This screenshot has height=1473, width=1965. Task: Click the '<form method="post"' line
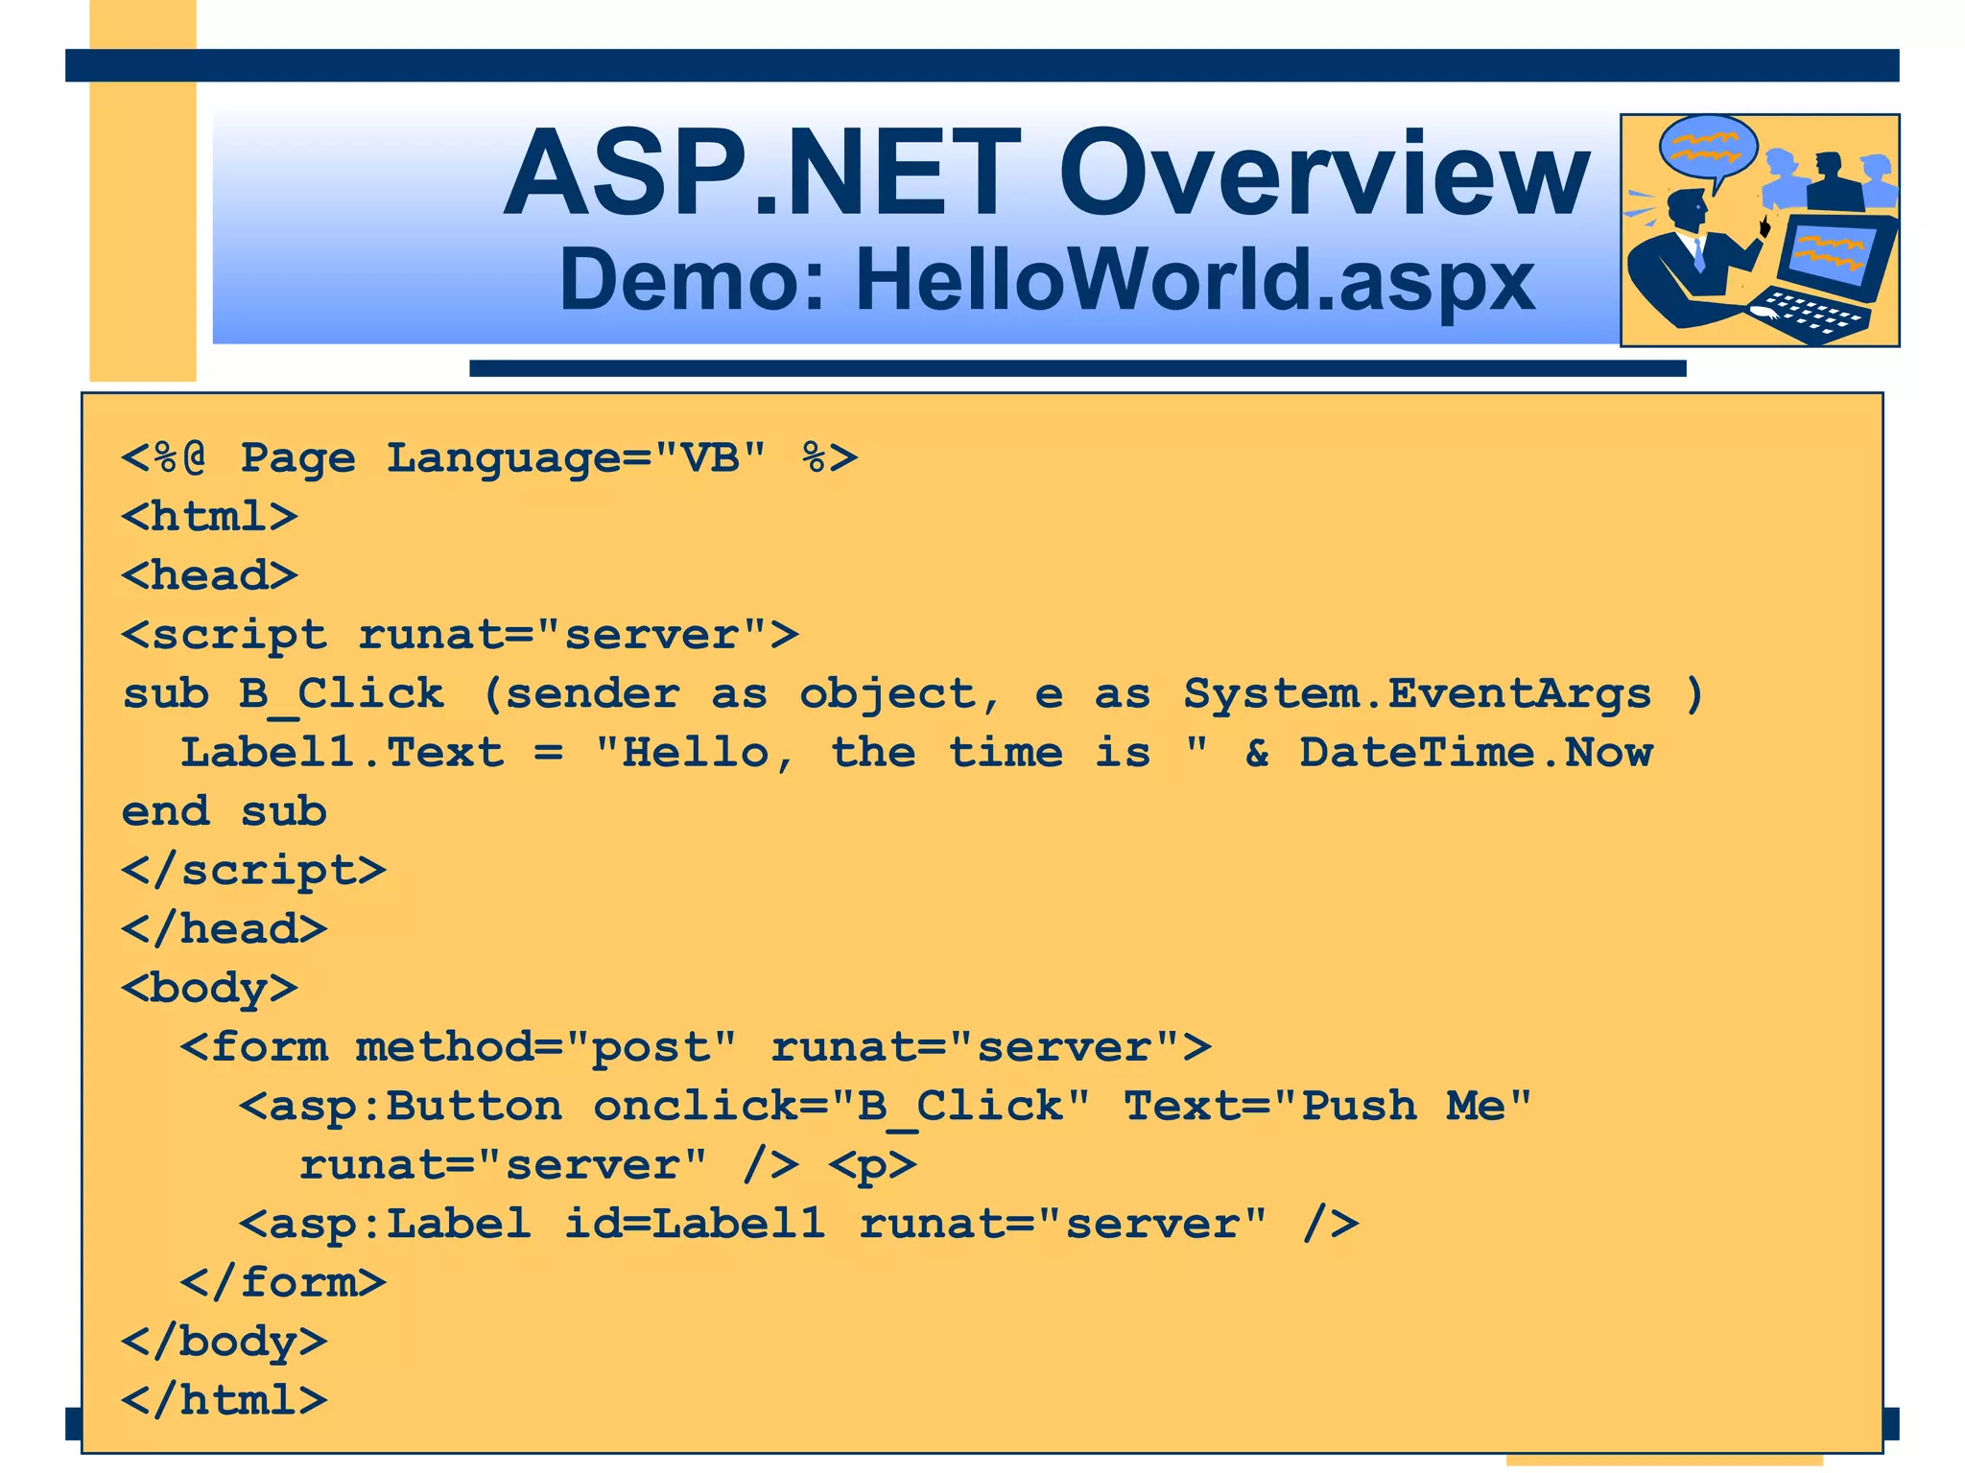[x=696, y=1047]
